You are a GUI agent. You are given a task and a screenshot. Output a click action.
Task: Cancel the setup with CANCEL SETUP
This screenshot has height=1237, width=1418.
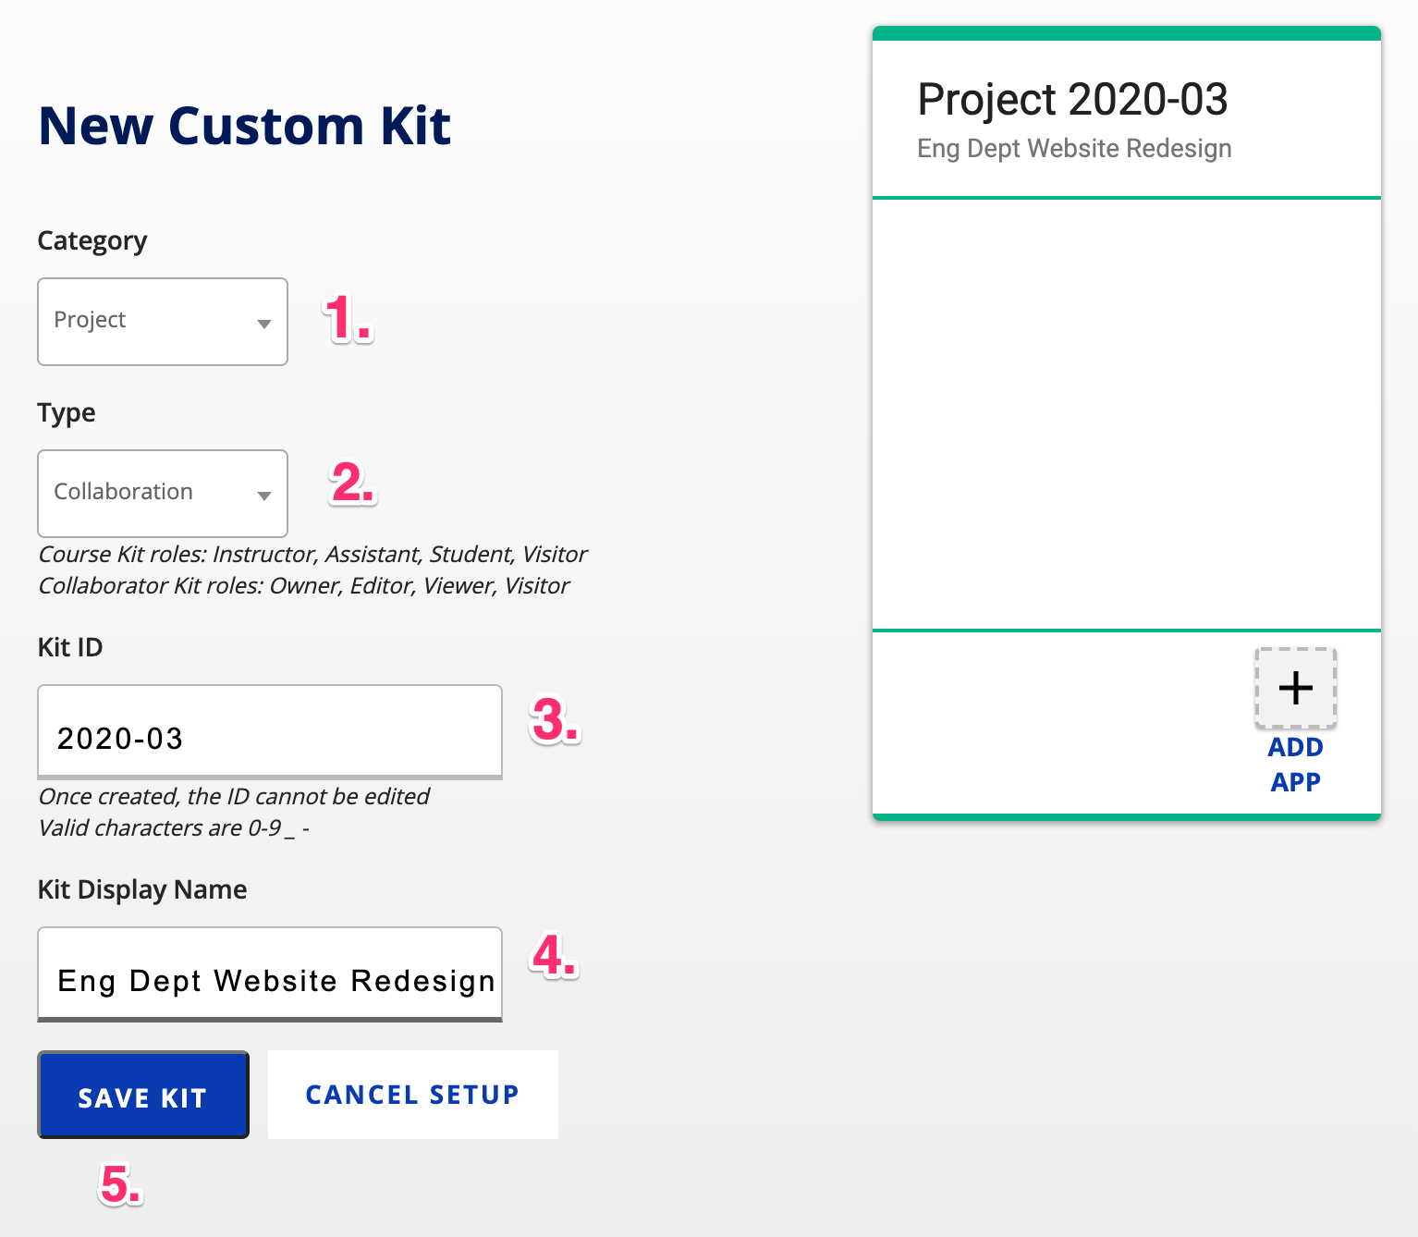(x=413, y=1095)
